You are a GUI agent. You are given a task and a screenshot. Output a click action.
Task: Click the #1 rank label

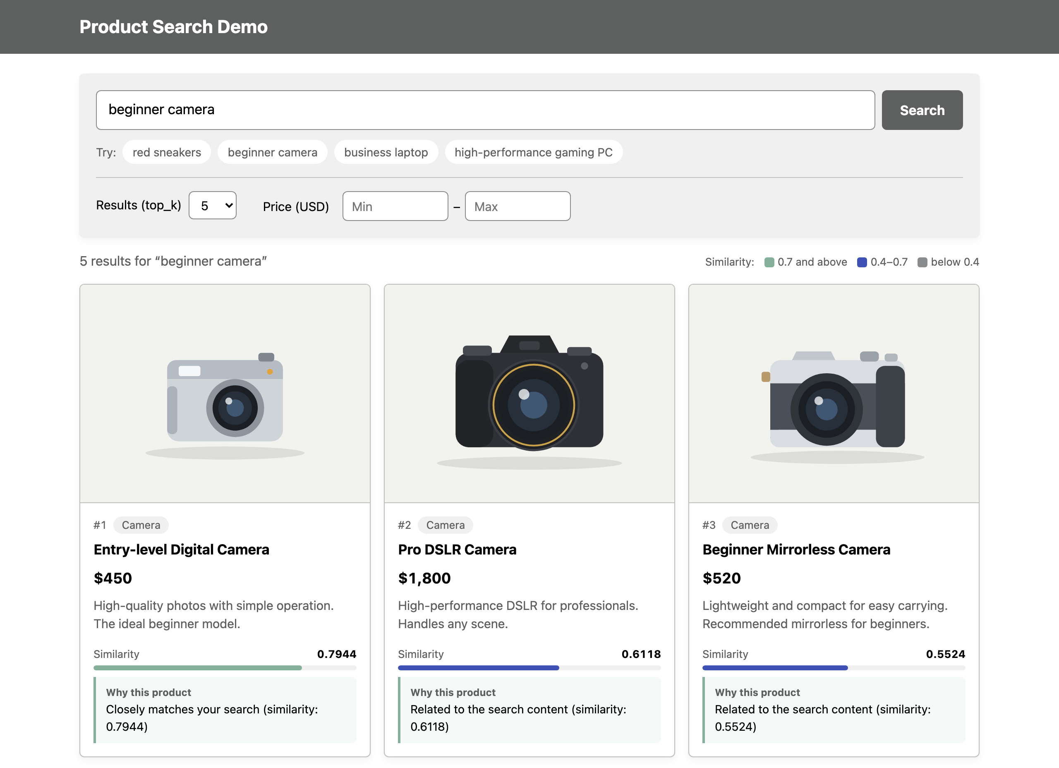tap(100, 525)
